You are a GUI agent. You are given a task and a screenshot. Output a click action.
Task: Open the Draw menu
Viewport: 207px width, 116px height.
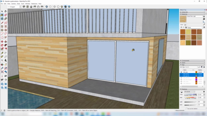click(18, 4)
